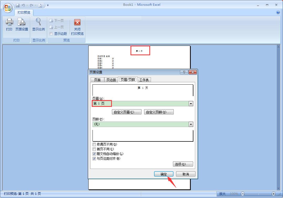
Task: Switch to the 工作表 tab
Action: 144,80
